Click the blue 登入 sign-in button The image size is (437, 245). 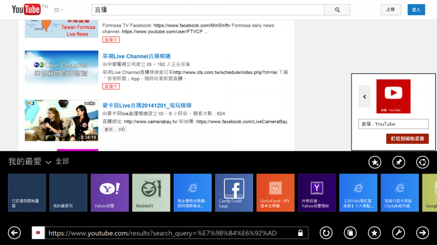click(x=416, y=10)
